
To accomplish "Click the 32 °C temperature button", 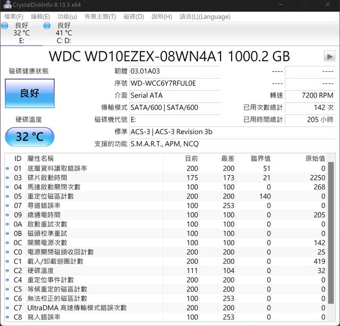I will [x=30, y=136].
